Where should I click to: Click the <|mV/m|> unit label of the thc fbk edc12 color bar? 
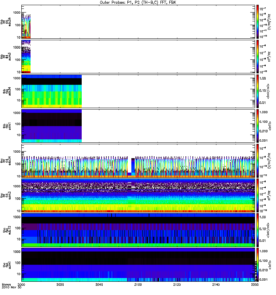click(268, 230)
